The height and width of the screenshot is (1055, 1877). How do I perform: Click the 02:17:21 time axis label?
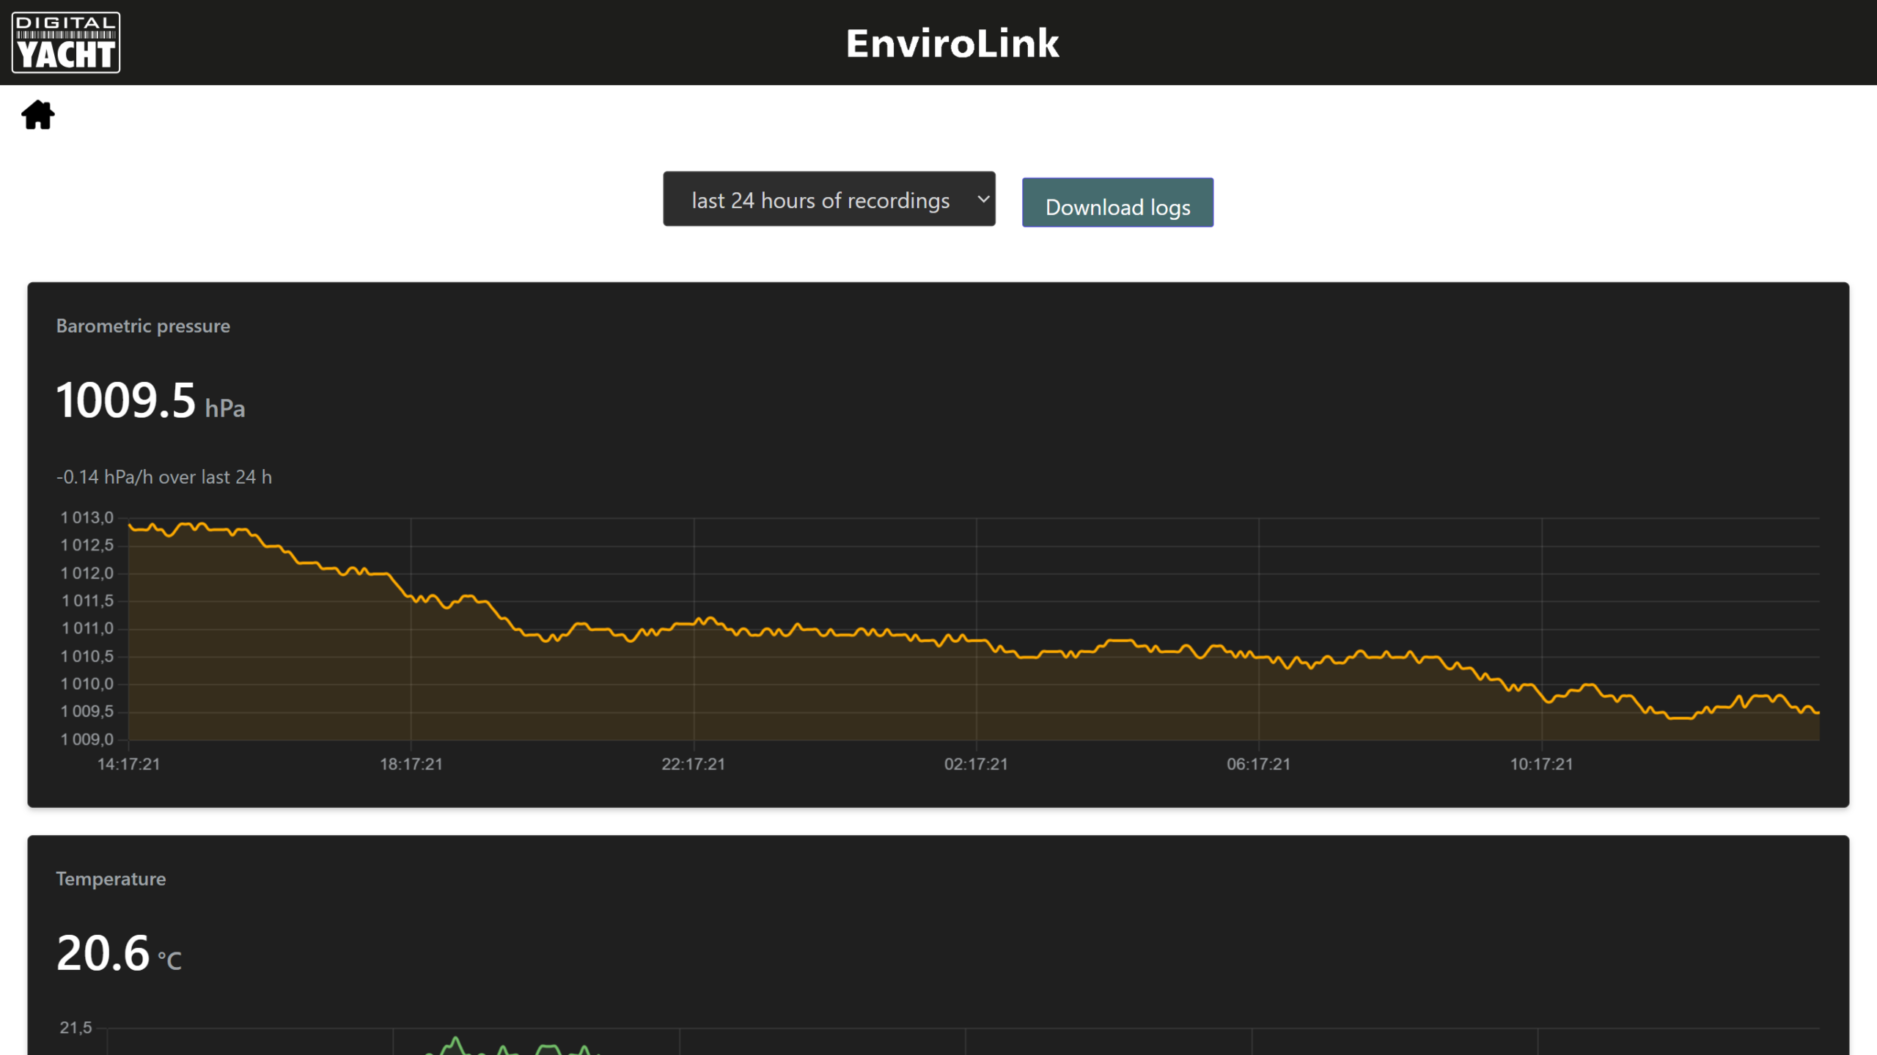coord(975,764)
